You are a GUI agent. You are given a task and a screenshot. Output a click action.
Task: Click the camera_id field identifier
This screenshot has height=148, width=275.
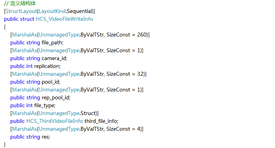tap(54, 58)
